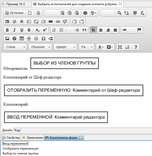Toggle italic formatting
The height and width of the screenshot is (156, 152).
point(14,30)
